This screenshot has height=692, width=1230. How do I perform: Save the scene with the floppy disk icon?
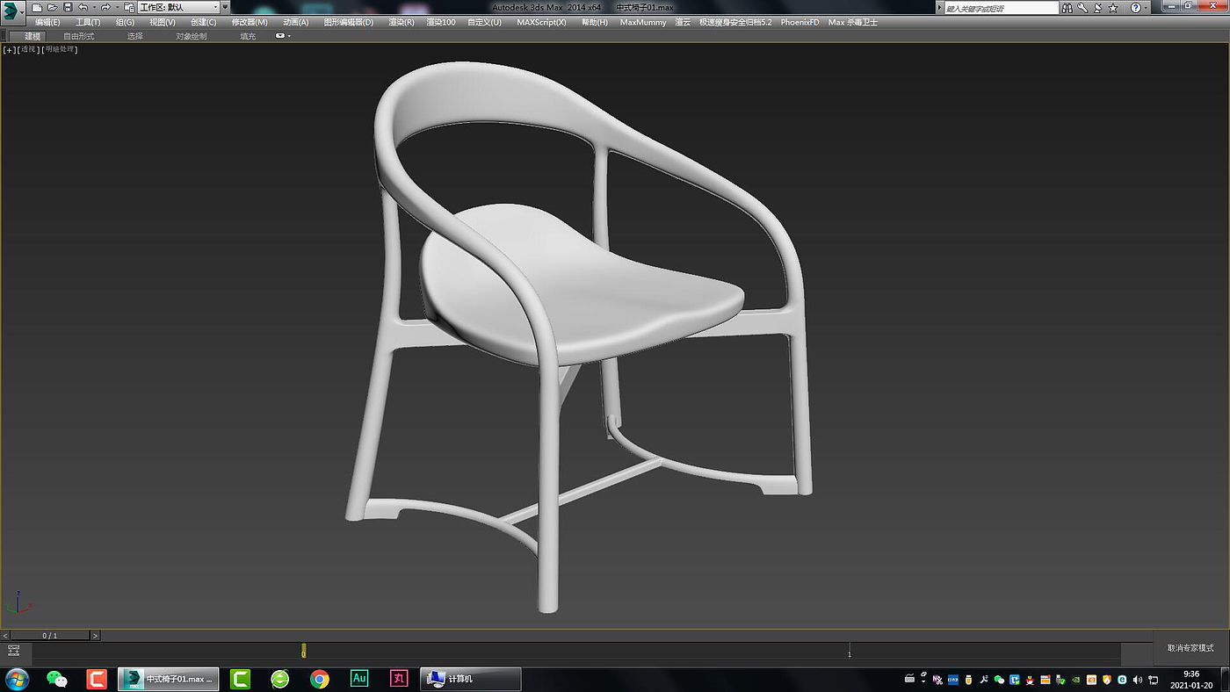[68, 7]
